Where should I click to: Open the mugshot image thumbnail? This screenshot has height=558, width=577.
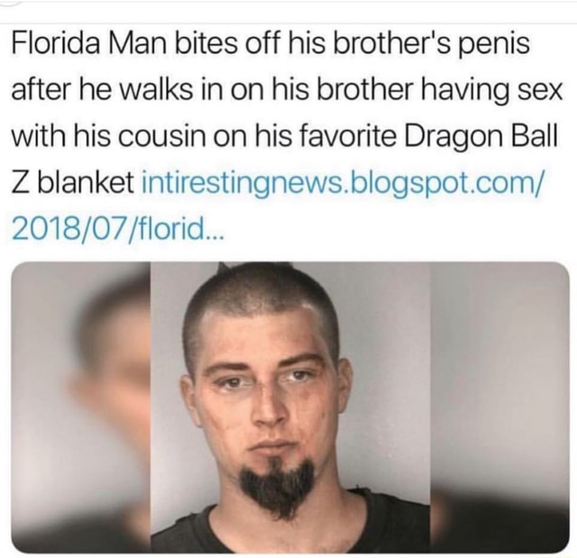(x=290, y=407)
